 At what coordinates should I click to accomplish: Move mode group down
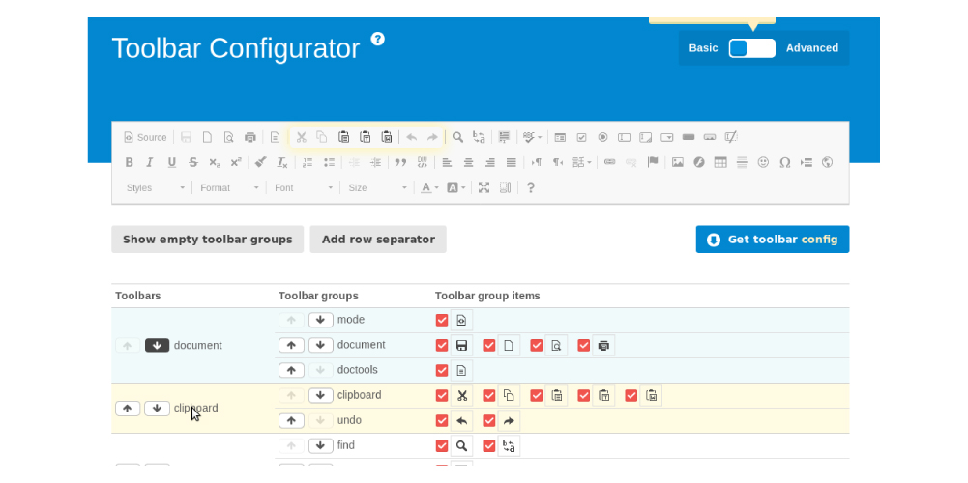click(x=320, y=320)
